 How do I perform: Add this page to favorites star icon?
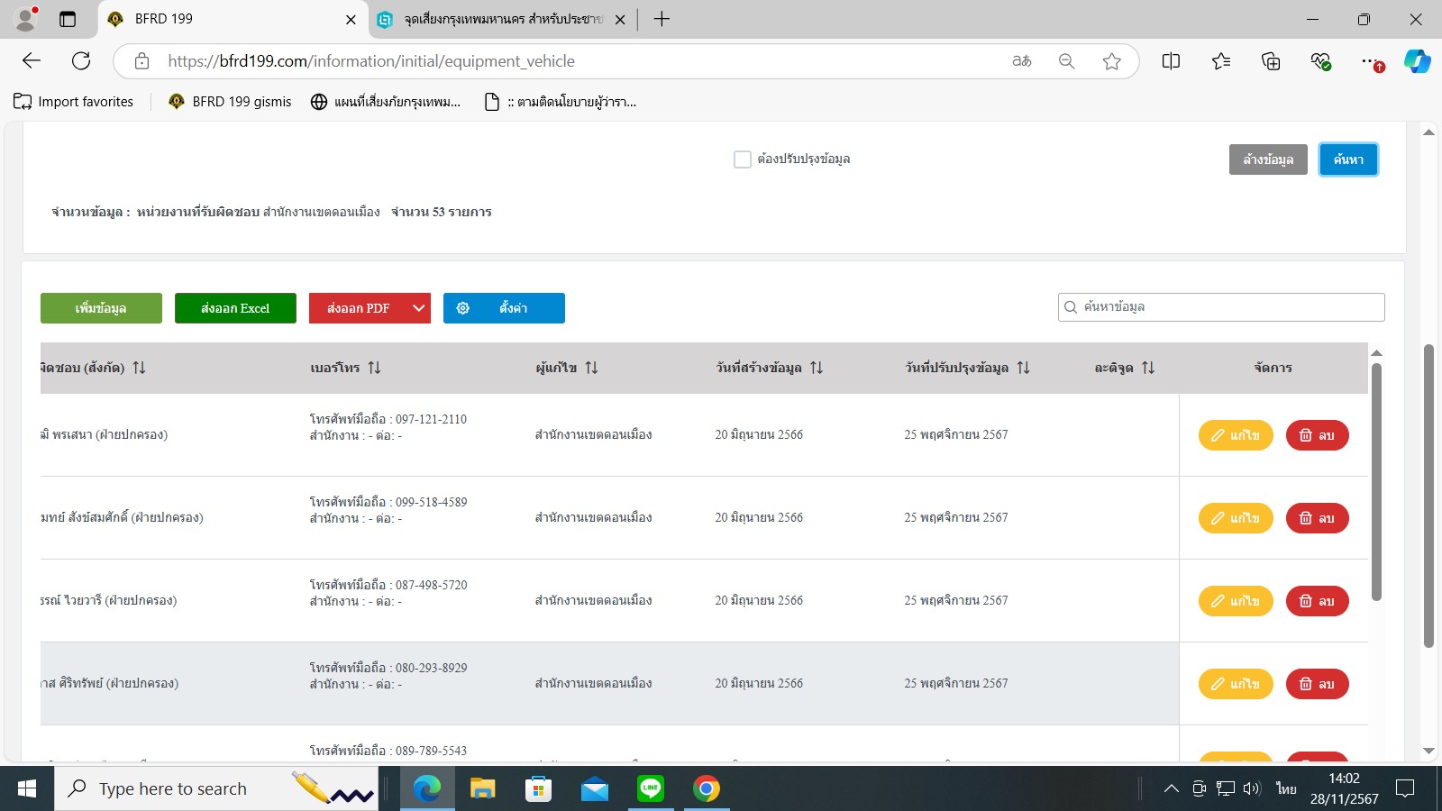[1111, 61]
